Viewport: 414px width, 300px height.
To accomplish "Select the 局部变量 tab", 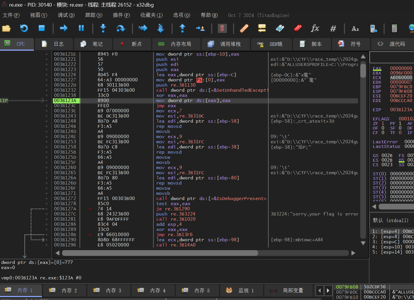I will coord(288,291).
